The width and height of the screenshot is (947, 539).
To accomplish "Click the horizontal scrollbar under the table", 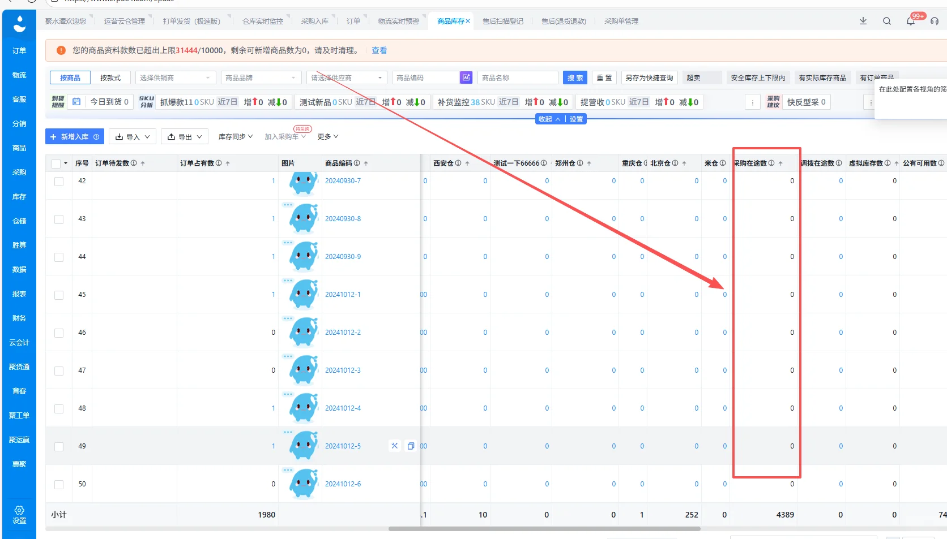I will point(544,529).
